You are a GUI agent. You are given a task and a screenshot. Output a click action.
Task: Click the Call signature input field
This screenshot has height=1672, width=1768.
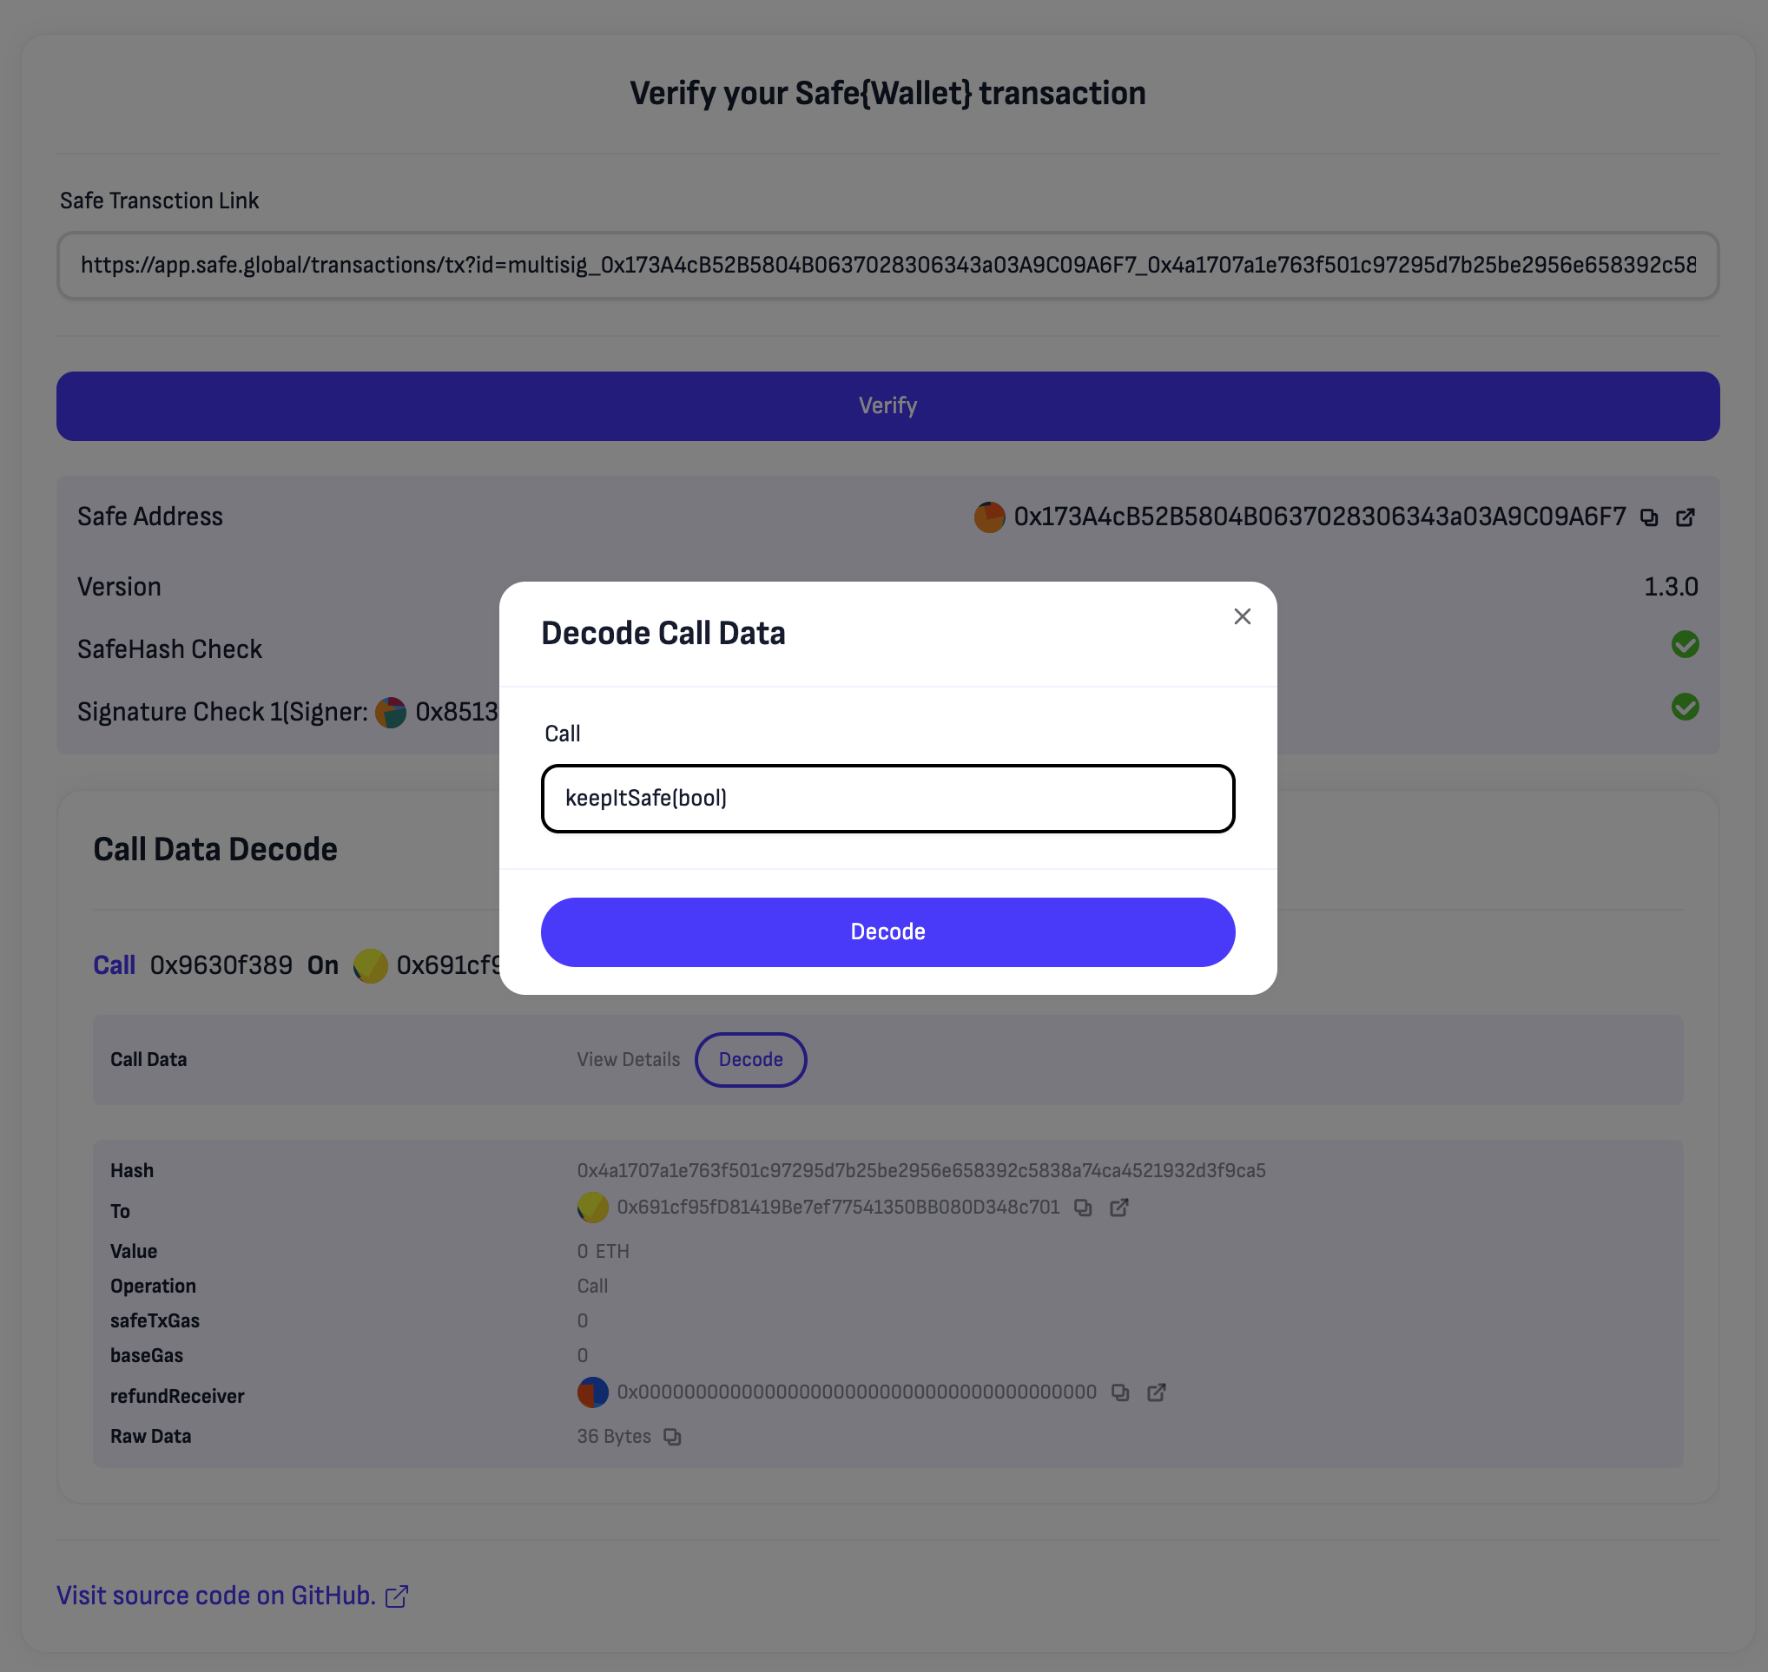[887, 798]
